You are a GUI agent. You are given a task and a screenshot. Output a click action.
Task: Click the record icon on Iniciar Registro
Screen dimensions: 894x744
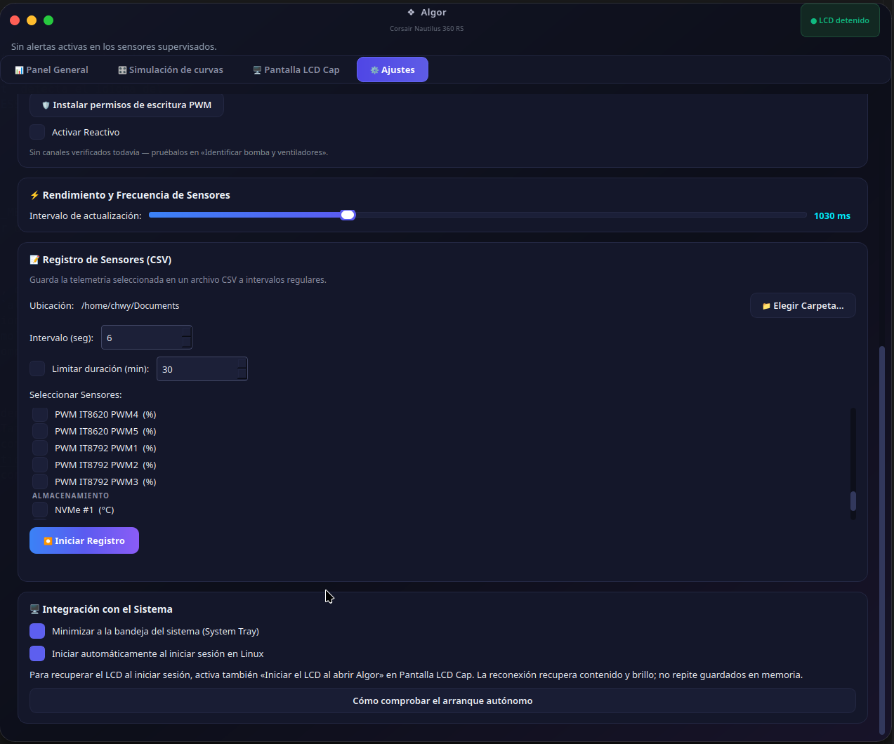pyautogui.click(x=48, y=541)
